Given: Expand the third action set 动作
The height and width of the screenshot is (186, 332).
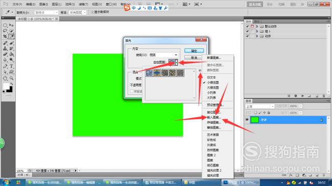Looking at the screenshot, I should [x=257, y=36].
